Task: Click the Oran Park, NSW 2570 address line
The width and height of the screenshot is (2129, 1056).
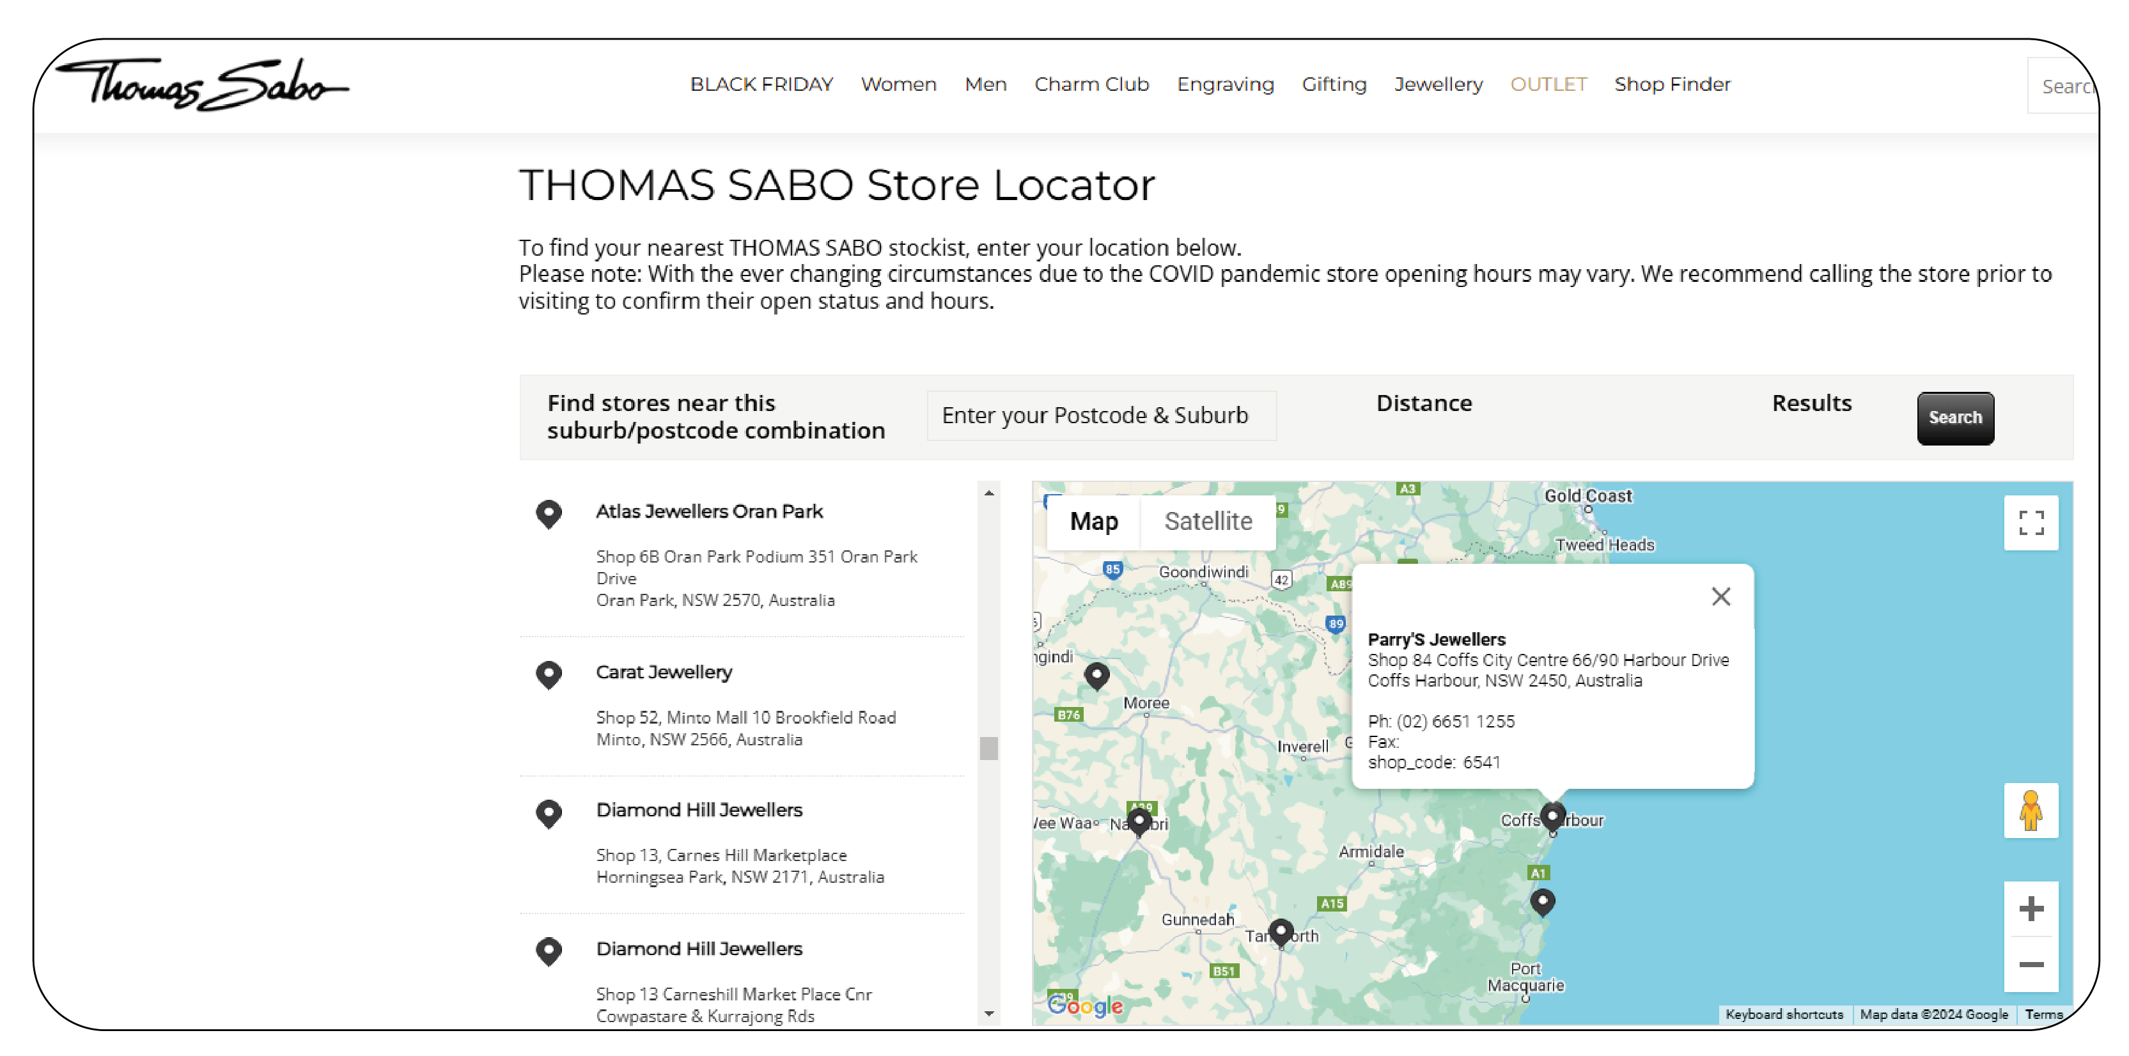Action: click(715, 600)
